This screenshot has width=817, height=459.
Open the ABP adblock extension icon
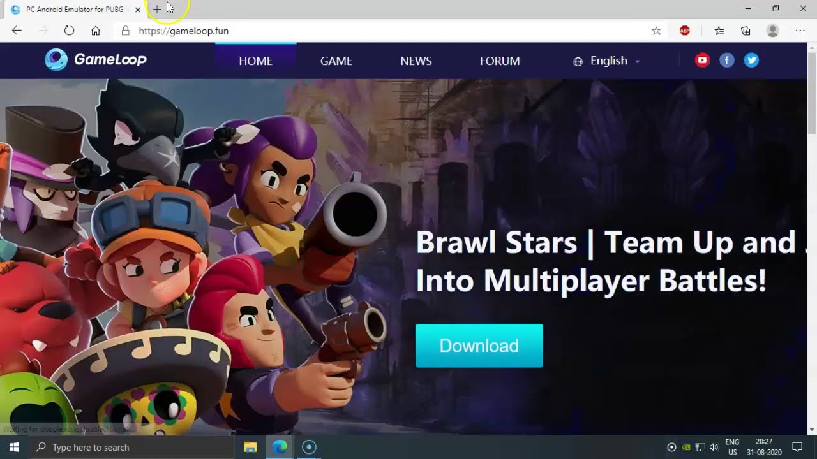(x=685, y=31)
